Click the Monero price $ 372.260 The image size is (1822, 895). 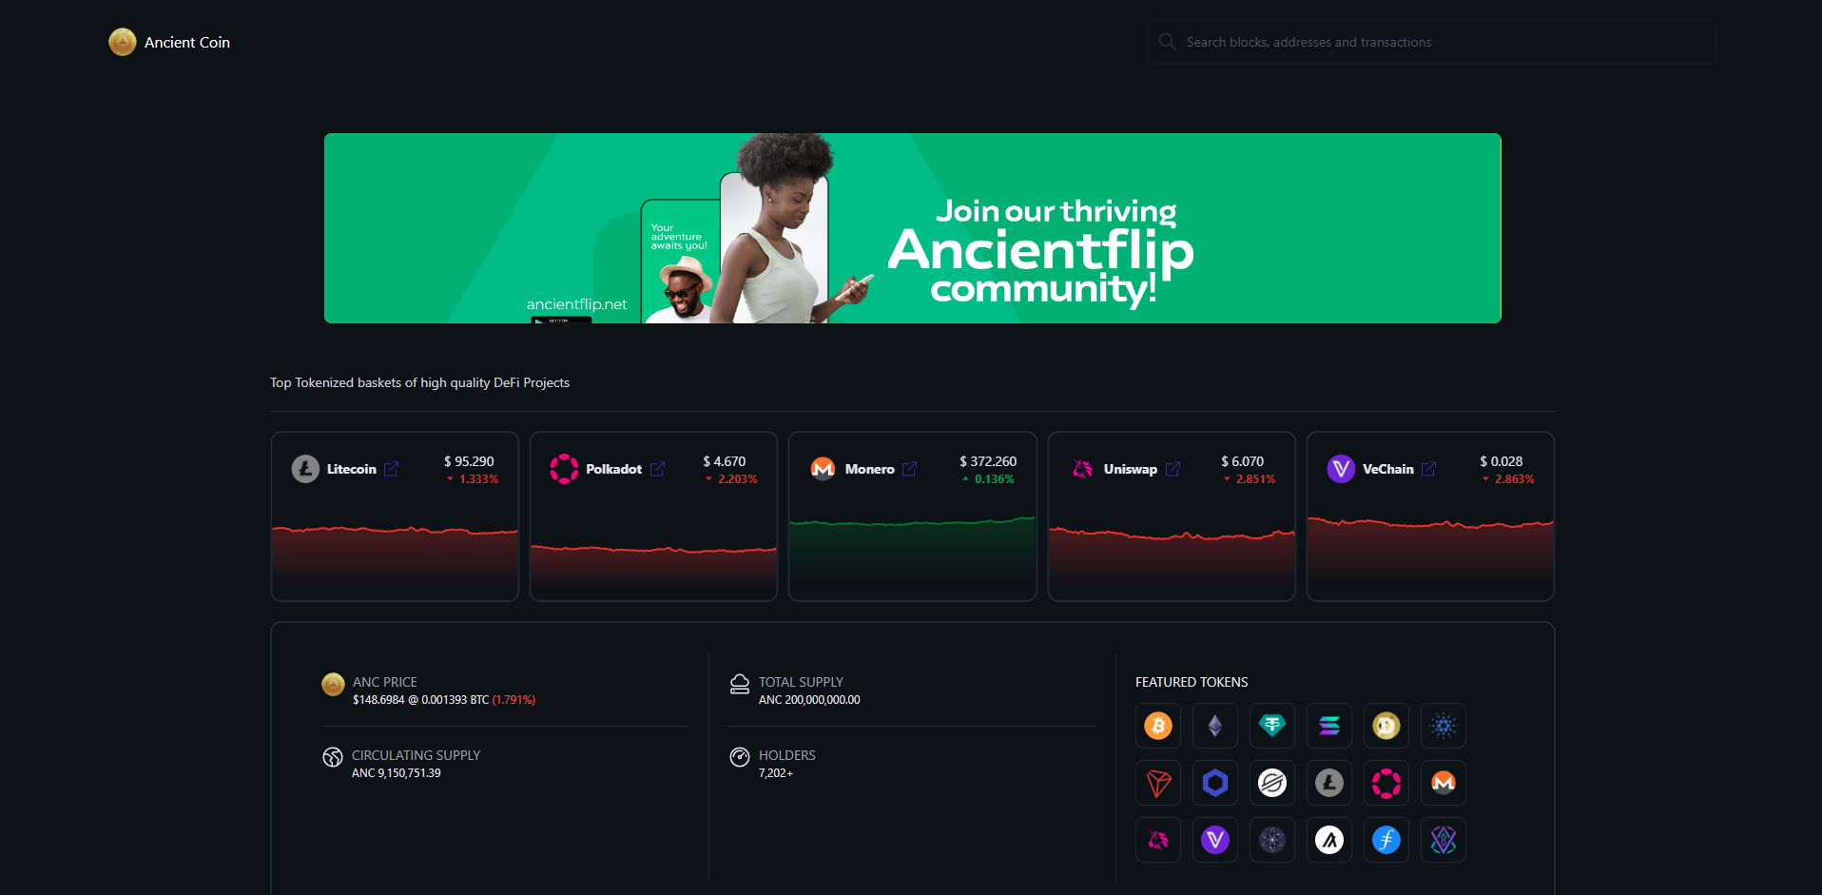click(988, 461)
